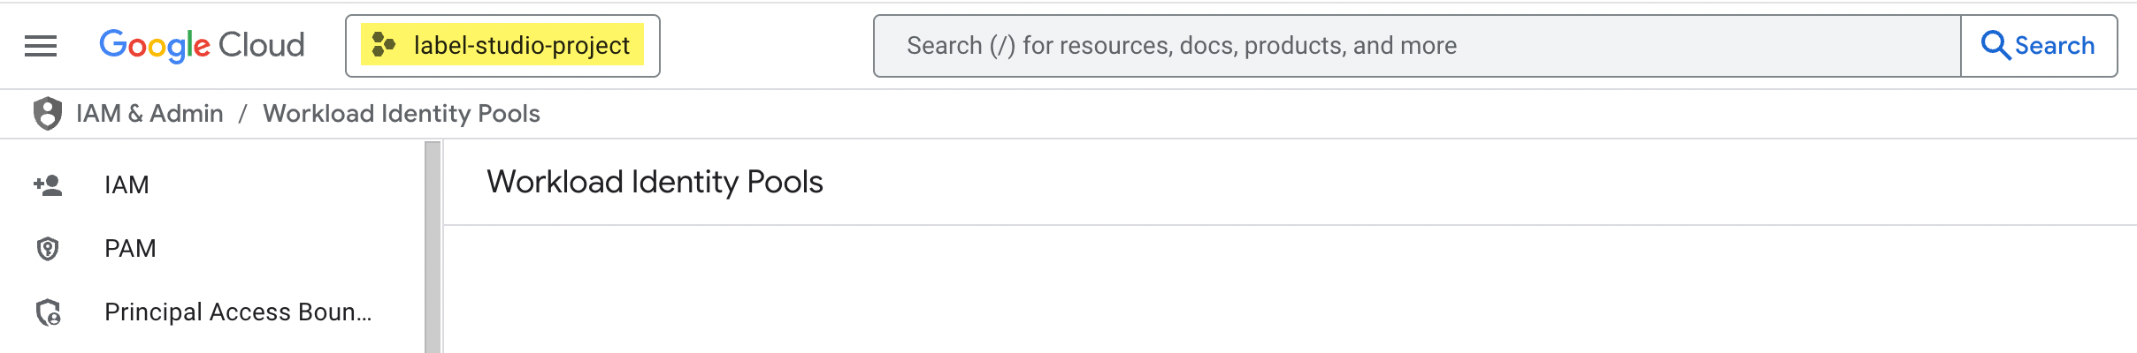Click the Principal Access Boundary shield icon
The image size is (2137, 353).
[x=48, y=312]
